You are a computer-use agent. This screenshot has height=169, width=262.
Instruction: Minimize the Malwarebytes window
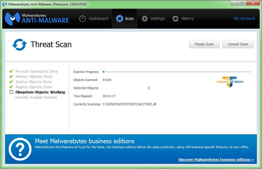pos(235,3)
